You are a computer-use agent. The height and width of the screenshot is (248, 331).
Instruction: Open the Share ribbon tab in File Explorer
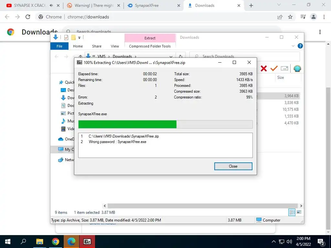pyautogui.click(x=97, y=46)
